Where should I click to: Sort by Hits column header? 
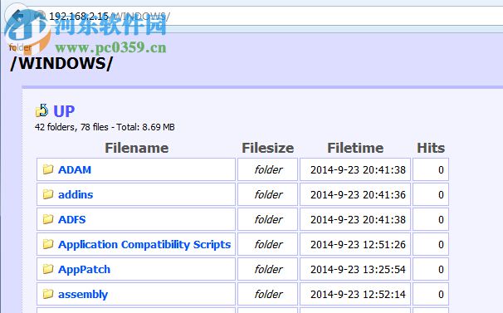coord(431,148)
